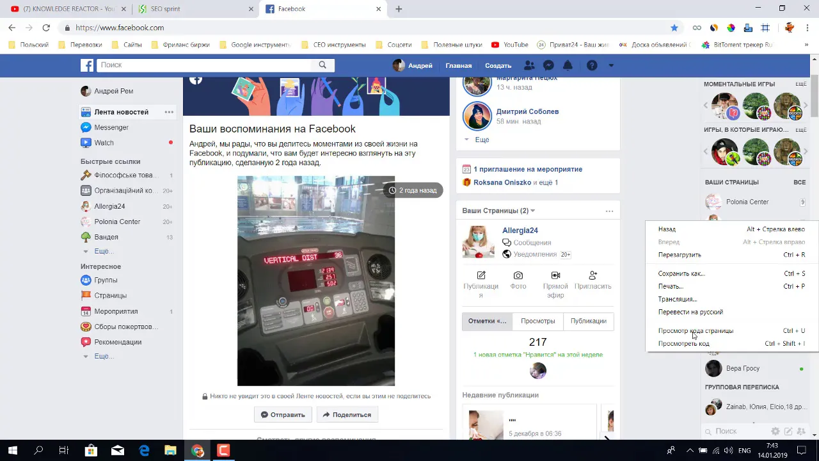The image size is (819, 461).
Task: Open Windows Start menu
Action: (12, 451)
